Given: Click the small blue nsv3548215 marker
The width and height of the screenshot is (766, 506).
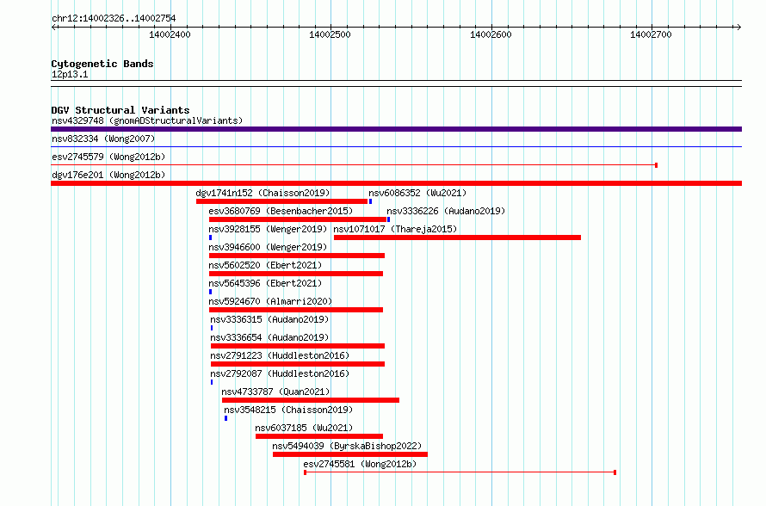Looking at the screenshot, I should pos(225,418).
